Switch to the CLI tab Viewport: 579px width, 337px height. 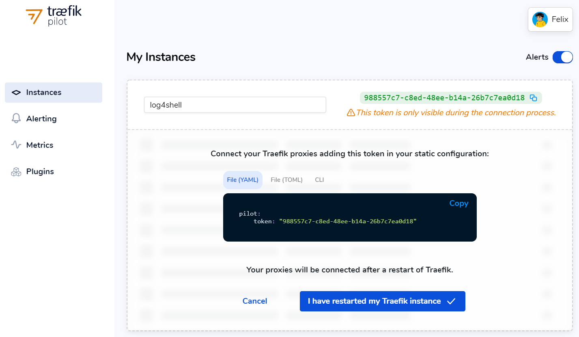click(x=319, y=180)
